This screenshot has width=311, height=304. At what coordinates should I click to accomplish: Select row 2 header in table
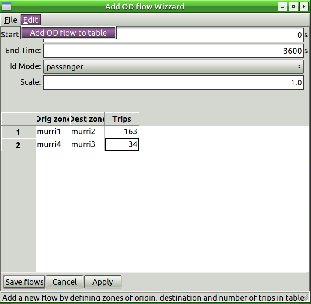click(18, 145)
